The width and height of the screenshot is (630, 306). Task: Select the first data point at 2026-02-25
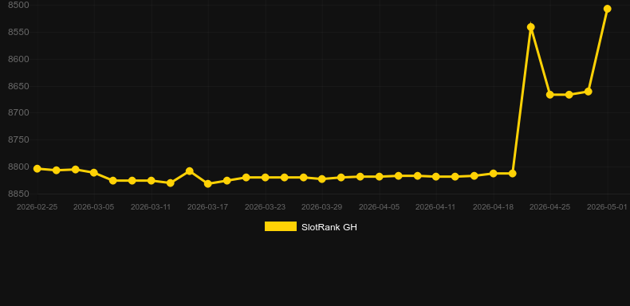click(x=37, y=169)
